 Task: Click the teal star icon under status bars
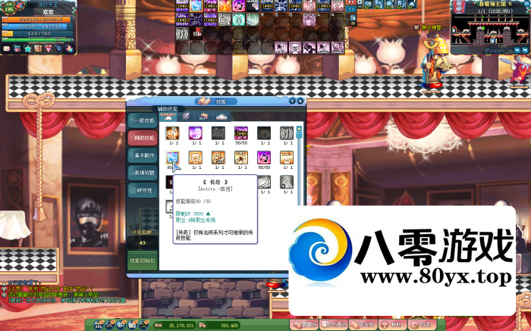28,48
